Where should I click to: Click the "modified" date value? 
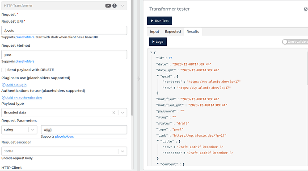click(x=199, y=99)
